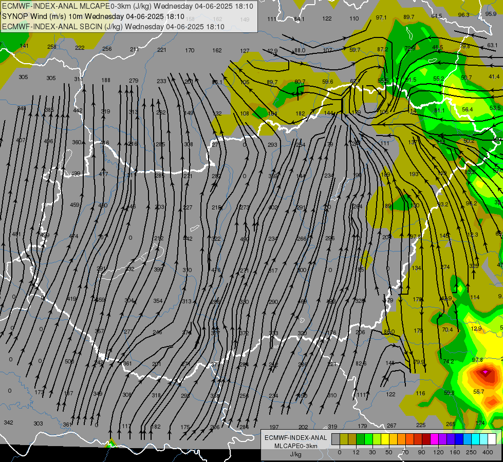Screen dimensions: 503x462
Task: Select the dark green legend swatch
Action: click(361, 439)
